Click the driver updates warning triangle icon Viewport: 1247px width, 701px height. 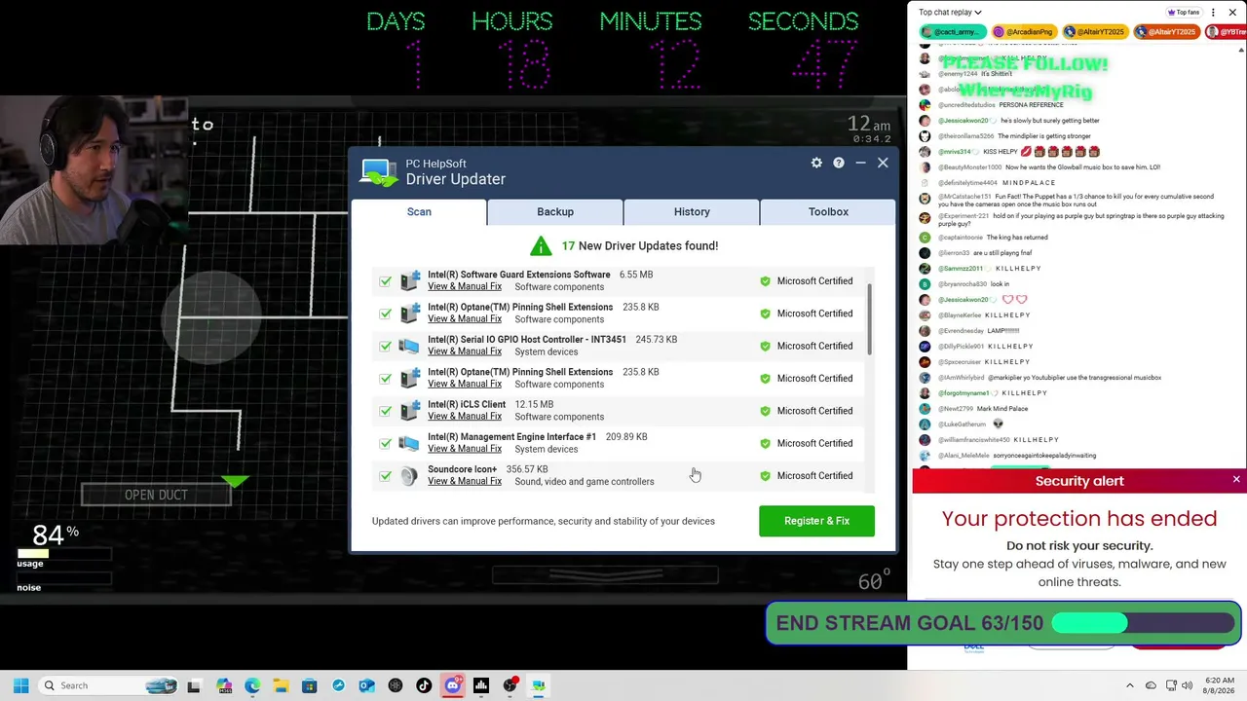pos(541,245)
